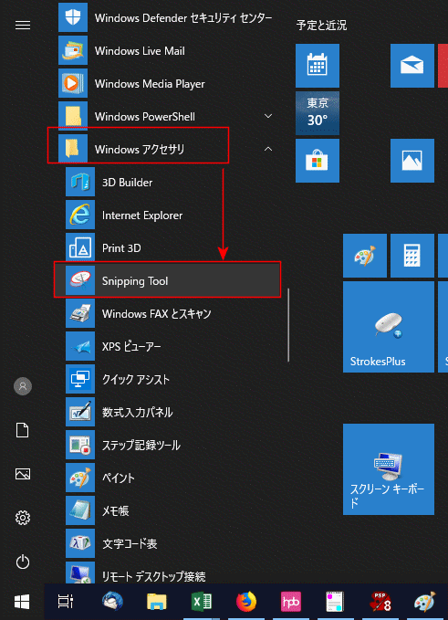Open Snipping Tool from the app list
This screenshot has height=620, width=448.
click(168, 280)
